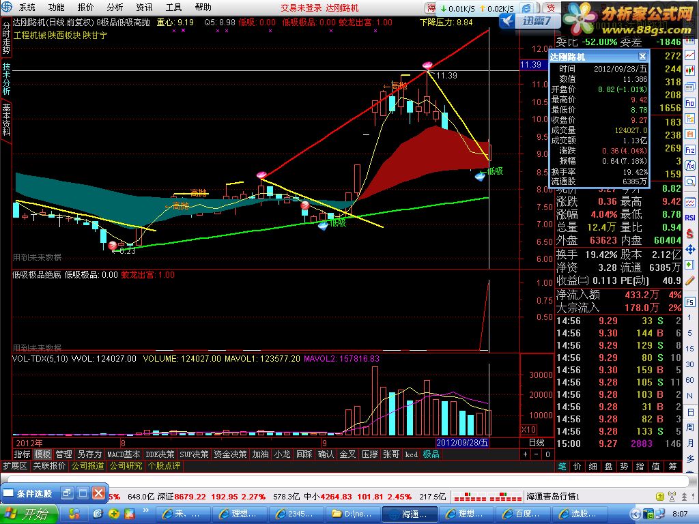Open the F10 company info icon
The width and height of the screenshot is (699, 524).
point(689,102)
